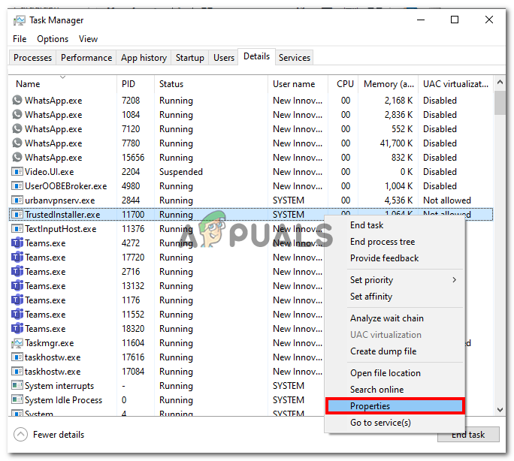This screenshot has height=461, width=514.
Task: Sort by the User name column header
Action: (298, 84)
